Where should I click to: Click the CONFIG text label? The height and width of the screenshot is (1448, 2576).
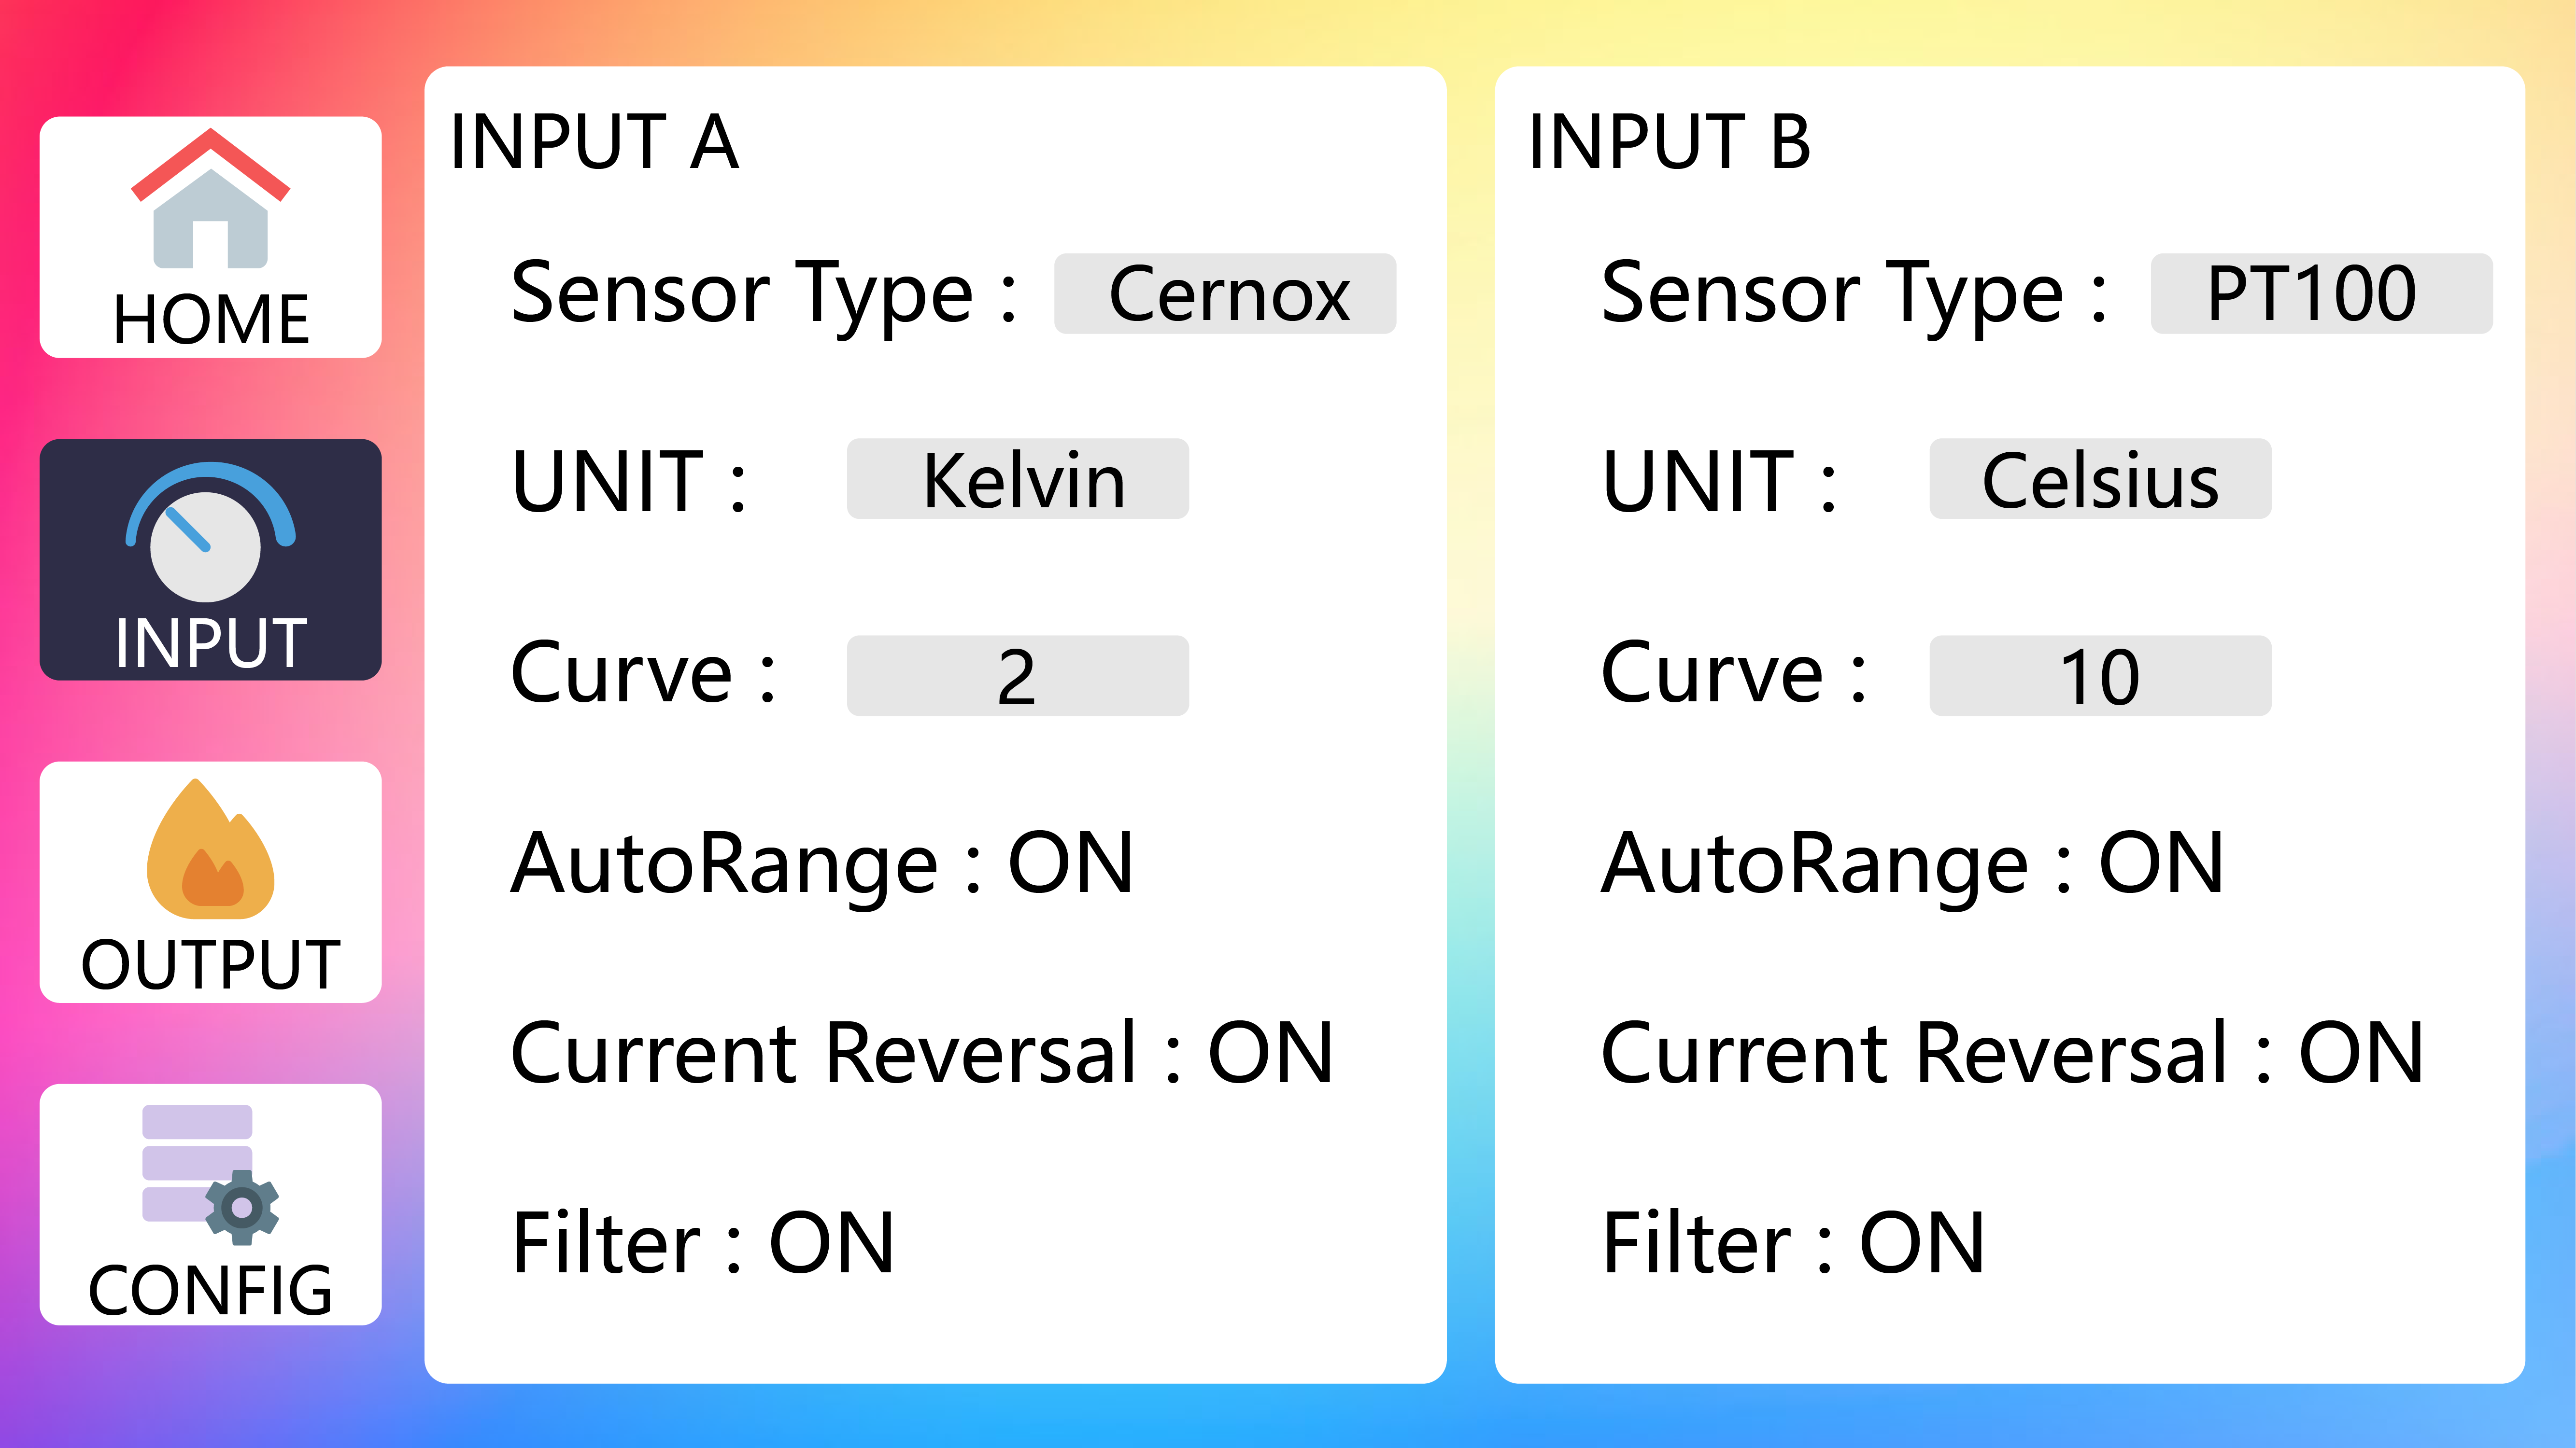pyautogui.click(x=210, y=1290)
